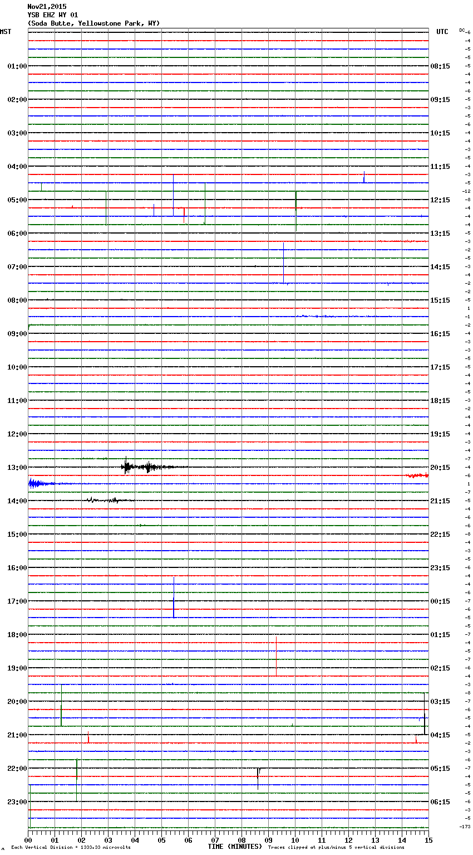Click the wavy signal on the 14:00 black trace
The width and height of the screenshot is (473, 855).
(110, 500)
